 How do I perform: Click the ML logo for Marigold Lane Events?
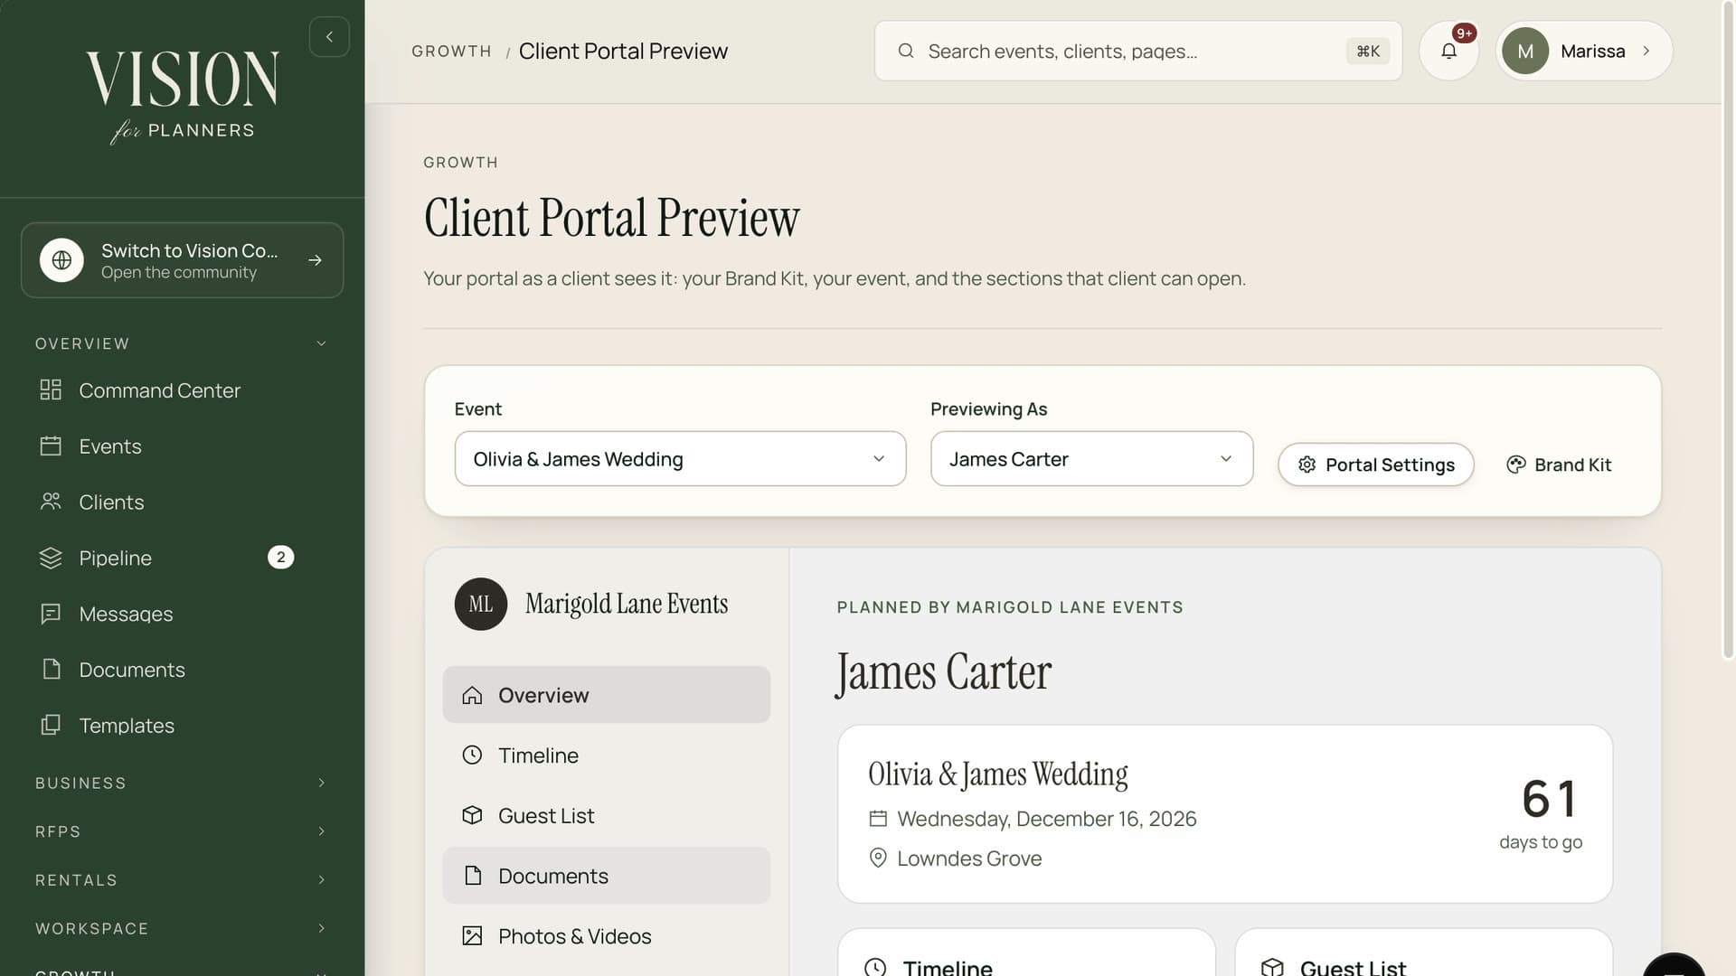481,605
